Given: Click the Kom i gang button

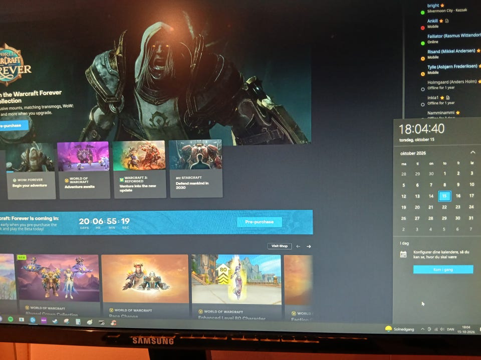Looking at the screenshot, I should click(x=443, y=269).
